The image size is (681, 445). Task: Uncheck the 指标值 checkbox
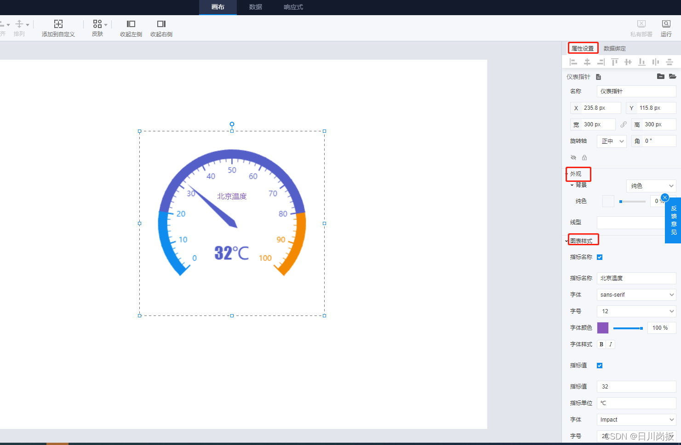(x=600, y=366)
